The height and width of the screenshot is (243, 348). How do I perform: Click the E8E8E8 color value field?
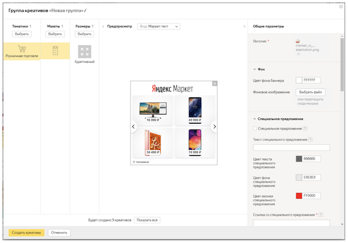312,177
